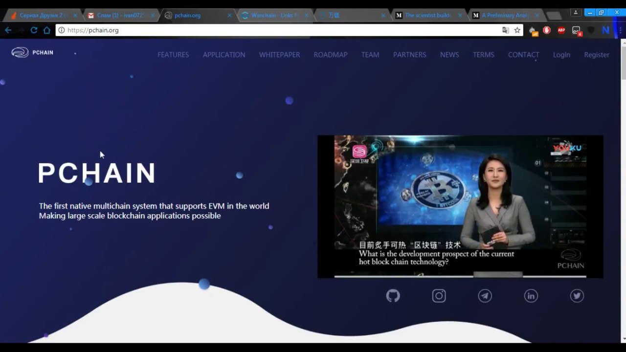Open PCHAIN's Telegram icon

tap(485, 296)
